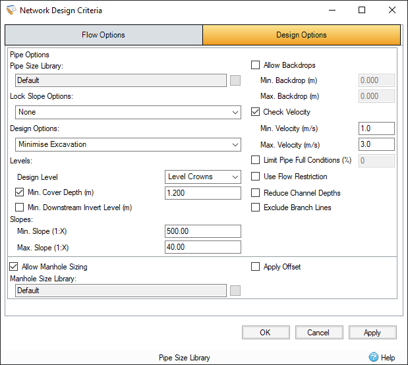Select the Design Options tab
408x365 pixels.
pyautogui.click(x=301, y=35)
